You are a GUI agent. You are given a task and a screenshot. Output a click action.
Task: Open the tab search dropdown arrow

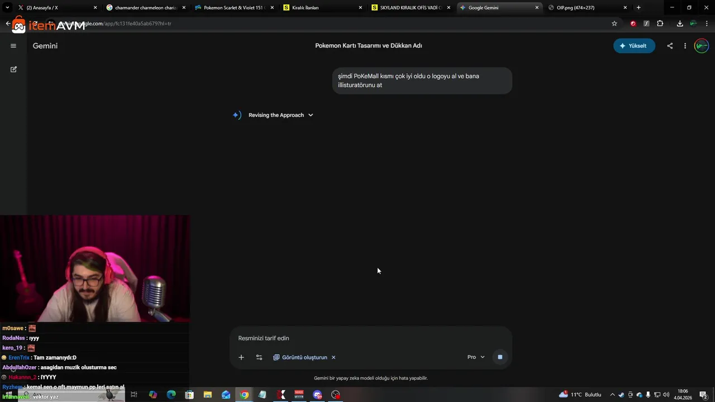point(7,8)
